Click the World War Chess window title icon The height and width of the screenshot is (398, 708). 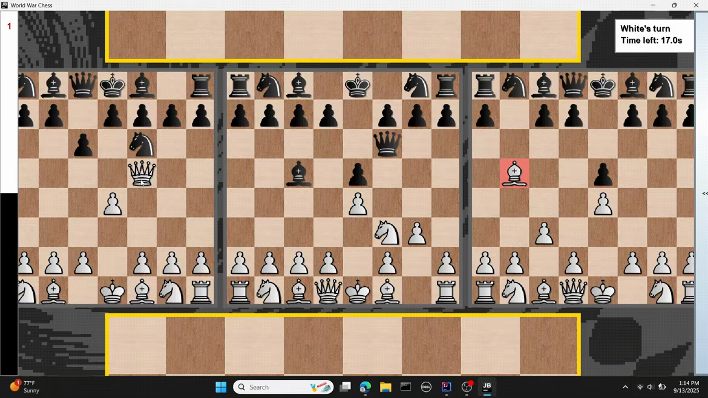click(4, 5)
